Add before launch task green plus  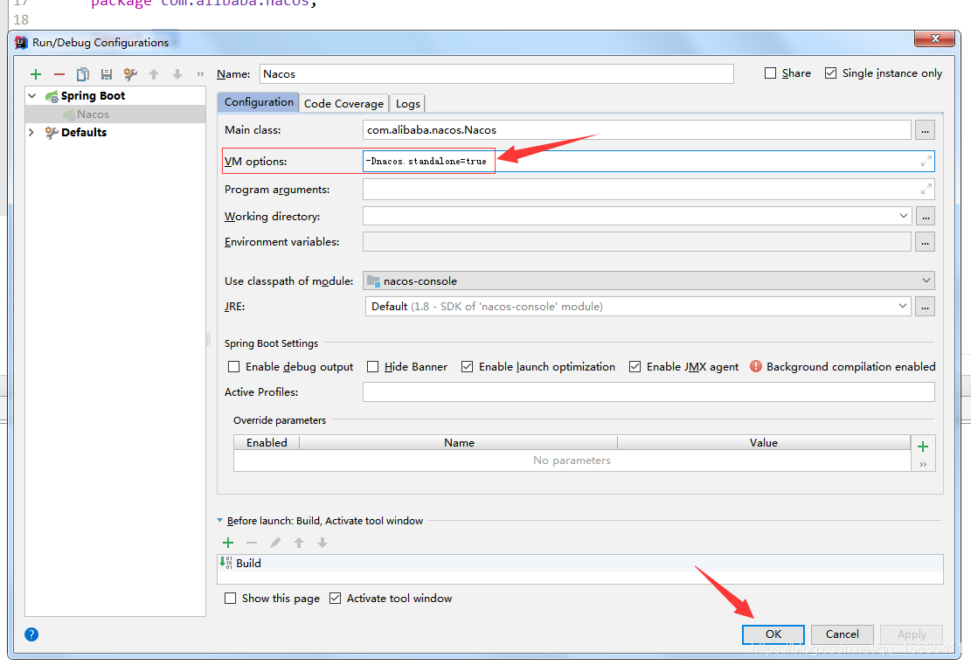coord(228,543)
